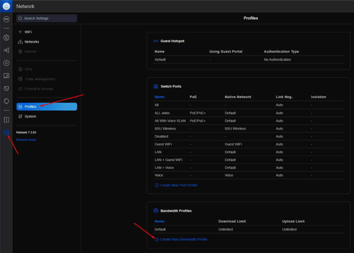Click the Authentication Type column header
Screen dimensions: 354x253
(x=281, y=52)
